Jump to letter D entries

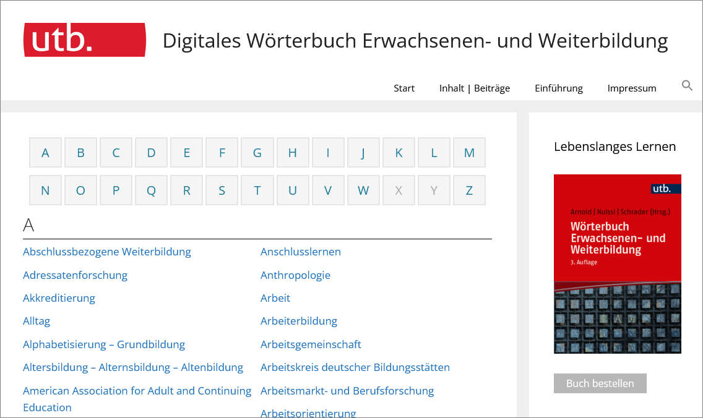click(151, 153)
